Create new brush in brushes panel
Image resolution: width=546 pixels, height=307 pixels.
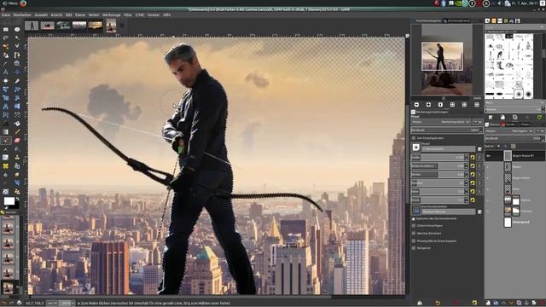502,118
